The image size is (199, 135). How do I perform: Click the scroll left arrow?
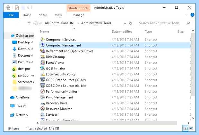point(38,123)
